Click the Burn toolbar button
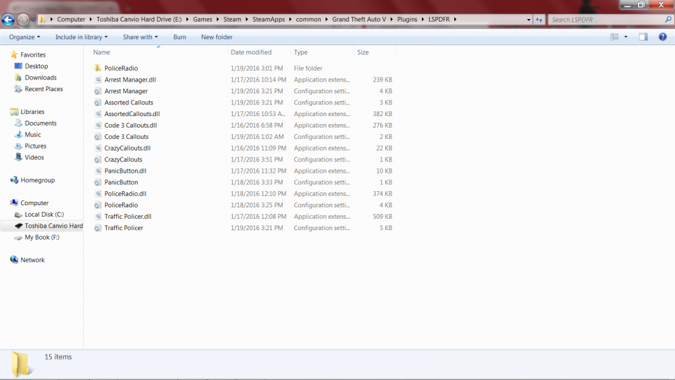Viewport: 675px width, 380px height. pyautogui.click(x=180, y=37)
